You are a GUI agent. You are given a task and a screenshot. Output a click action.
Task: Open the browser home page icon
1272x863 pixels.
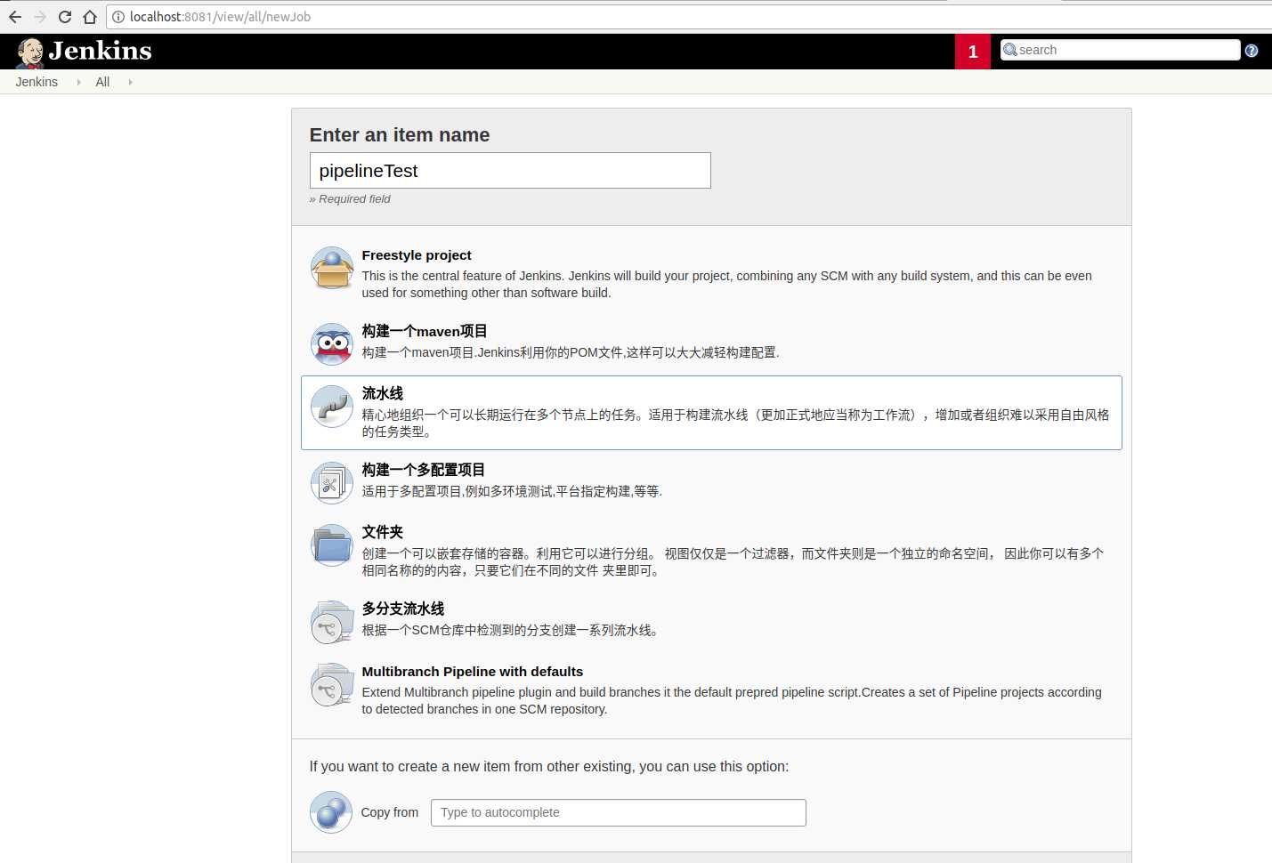click(90, 17)
